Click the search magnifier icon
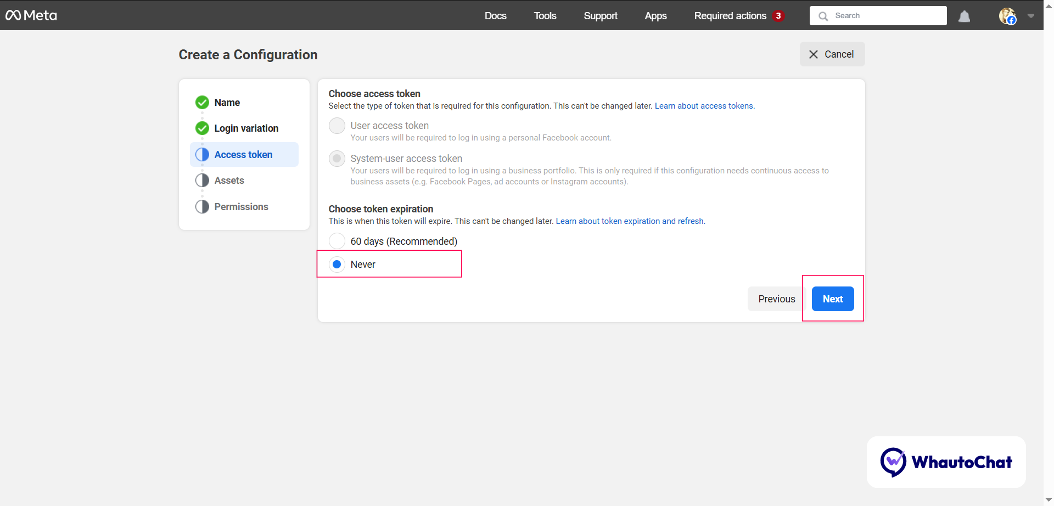Image resolution: width=1054 pixels, height=506 pixels. pos(823,15)
